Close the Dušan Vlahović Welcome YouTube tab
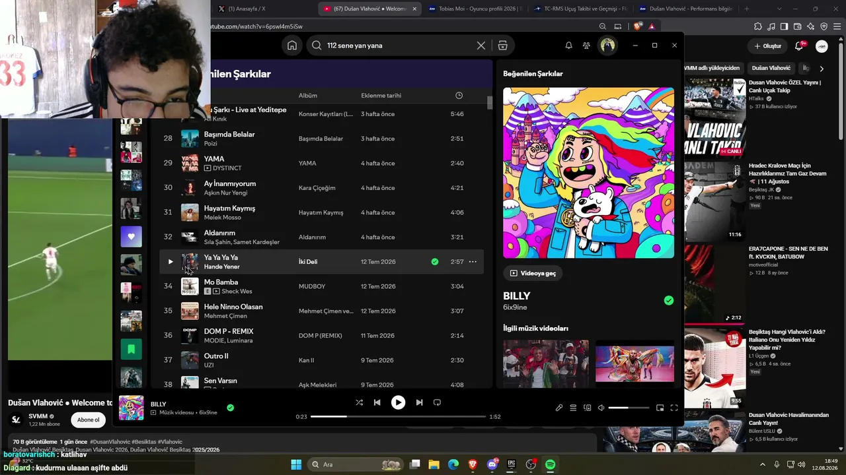 point(414,9)
